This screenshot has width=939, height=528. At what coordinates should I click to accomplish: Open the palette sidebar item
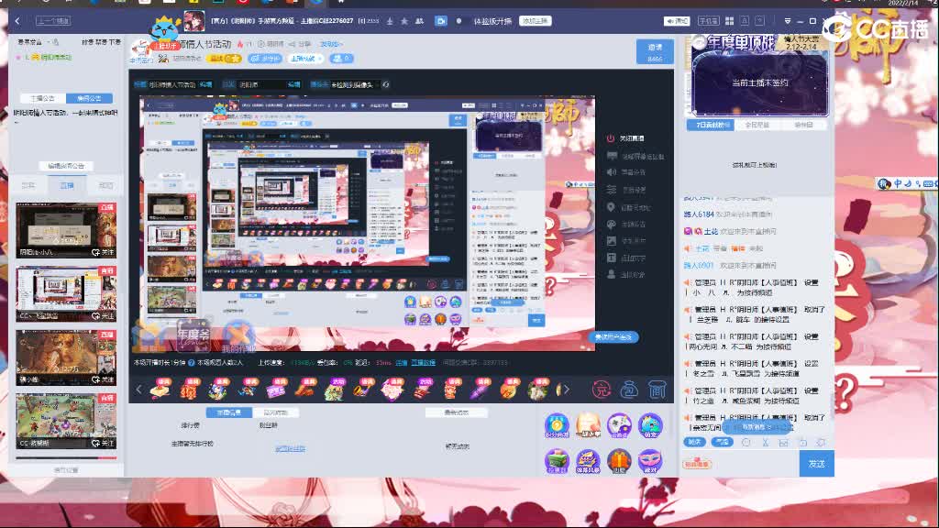tap(612, 225)
